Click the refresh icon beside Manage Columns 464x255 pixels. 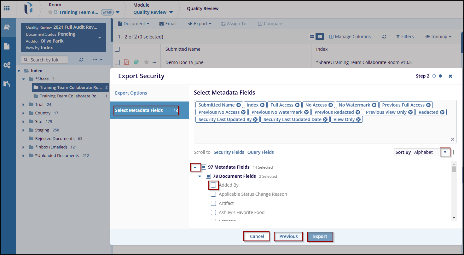384,37
